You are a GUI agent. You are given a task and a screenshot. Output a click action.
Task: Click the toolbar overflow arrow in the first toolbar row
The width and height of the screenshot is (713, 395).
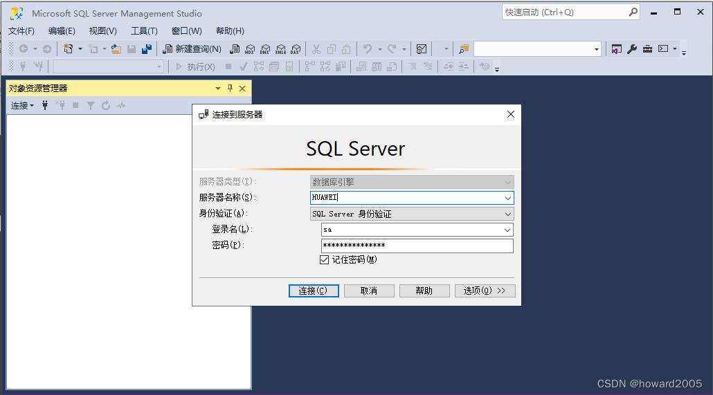tap(684, 53)
